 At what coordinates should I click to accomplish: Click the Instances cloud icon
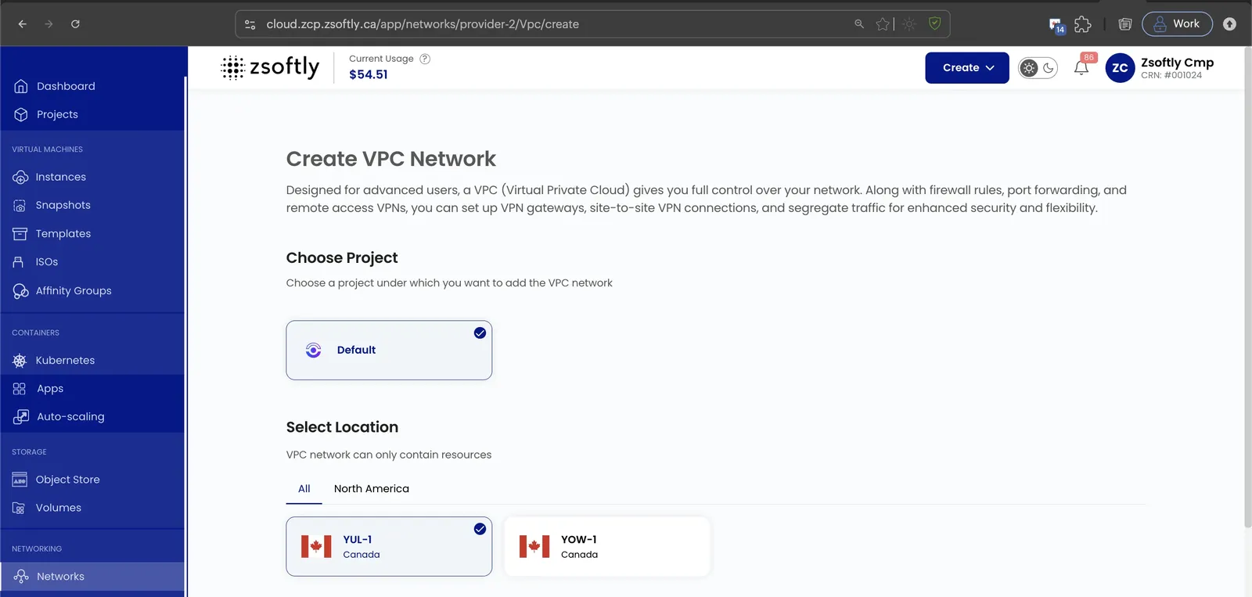click(20, 178)
